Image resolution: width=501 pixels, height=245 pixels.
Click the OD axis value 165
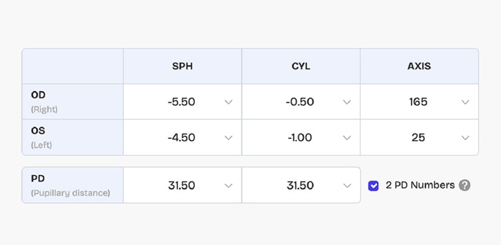coord(418,102)
